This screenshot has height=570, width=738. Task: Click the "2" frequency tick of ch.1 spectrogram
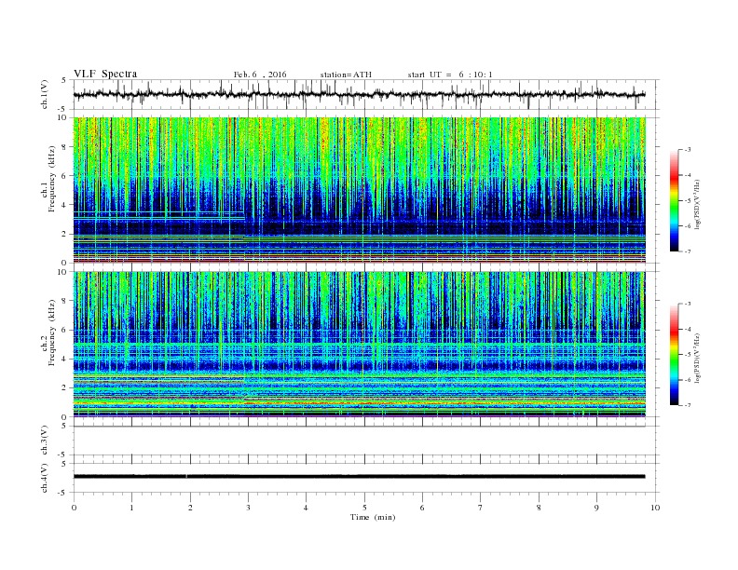click(x=65, y=234)
